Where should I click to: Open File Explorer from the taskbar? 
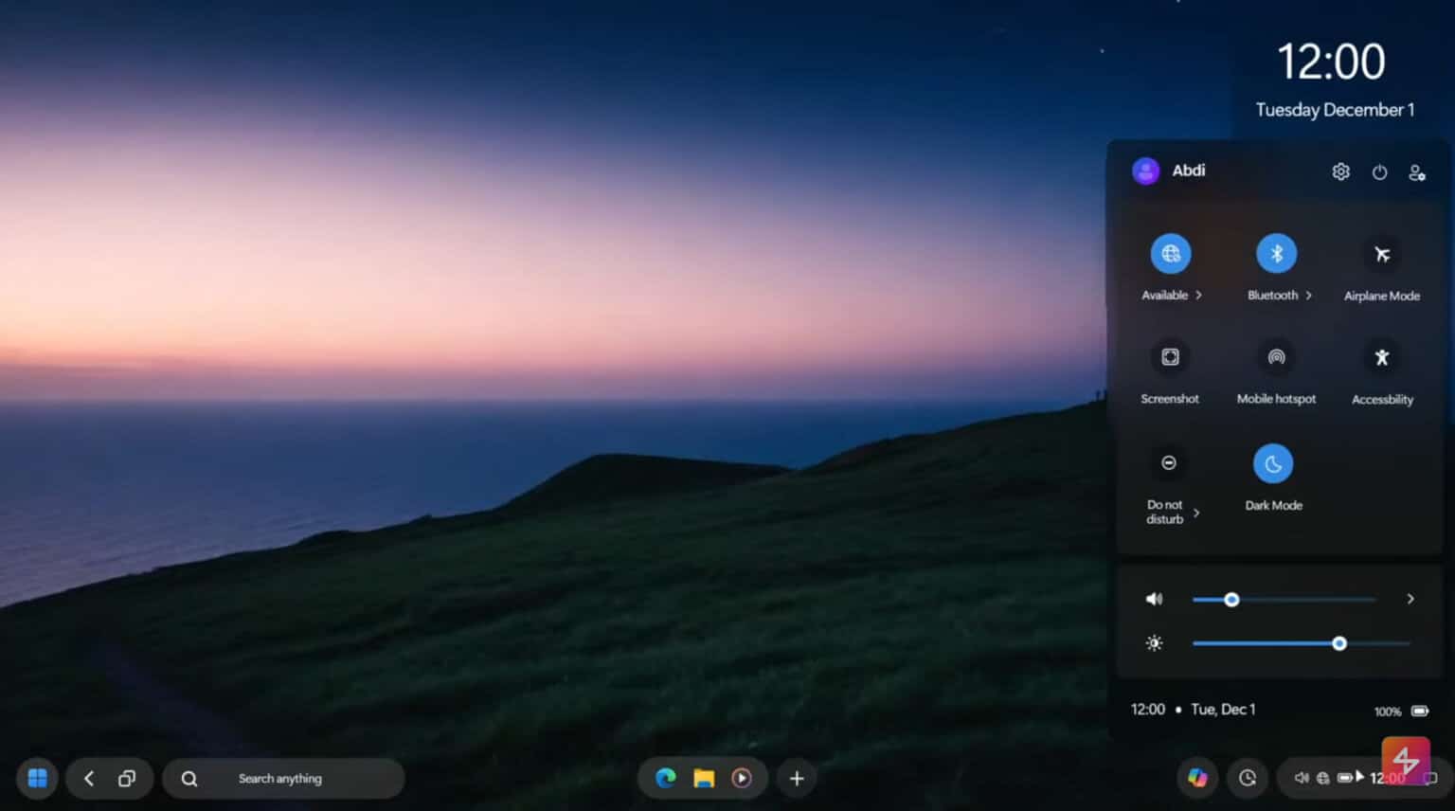coord(703,778)
